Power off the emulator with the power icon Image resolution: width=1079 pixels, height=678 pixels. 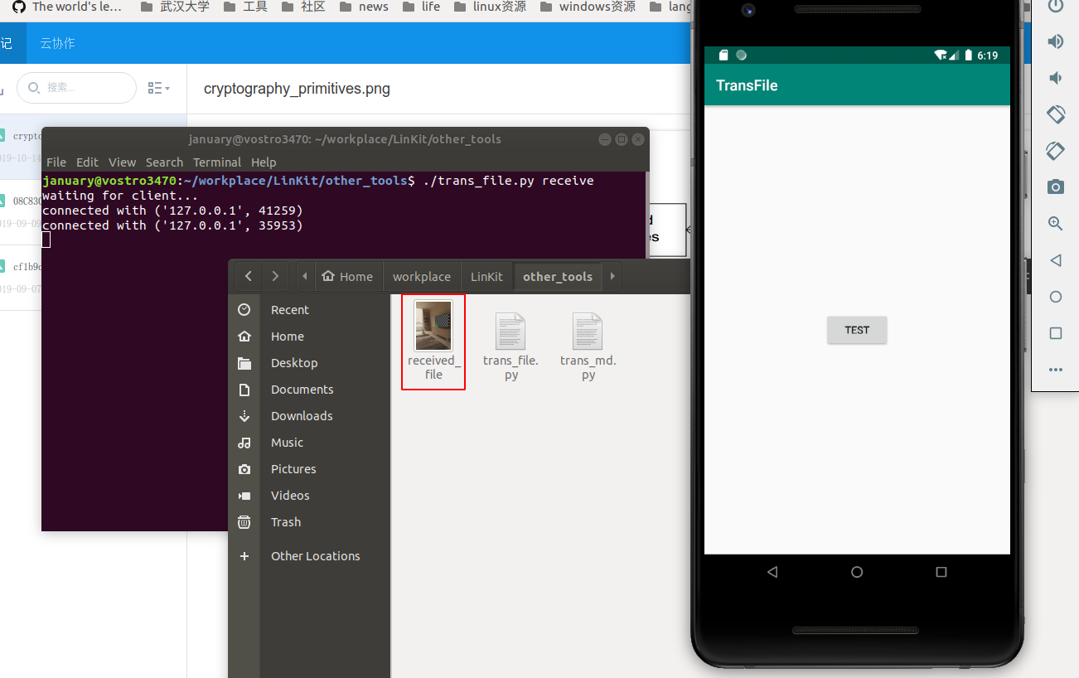point(1055,7)
